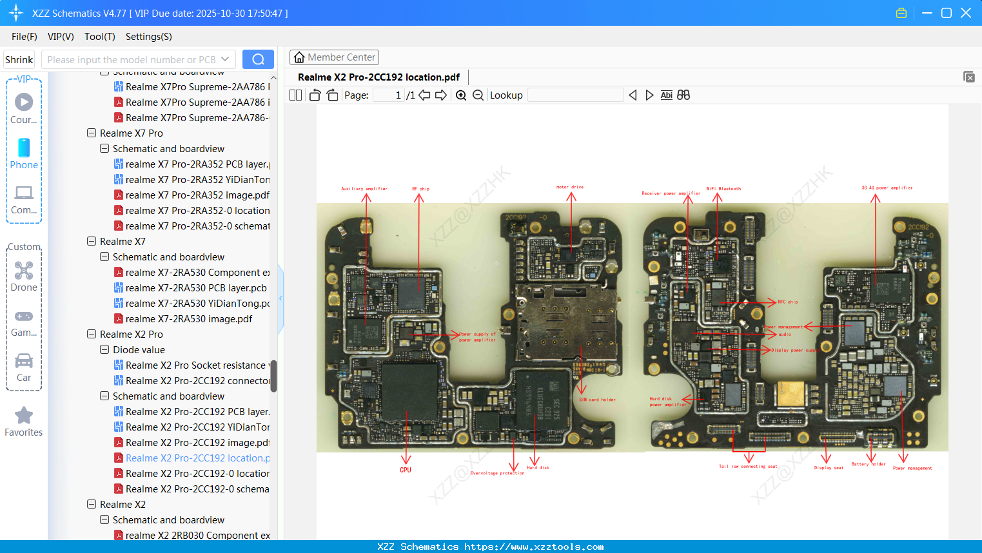Rotate the page clockwise
Screen dimensions: 982x553
[x=332, y=95]
